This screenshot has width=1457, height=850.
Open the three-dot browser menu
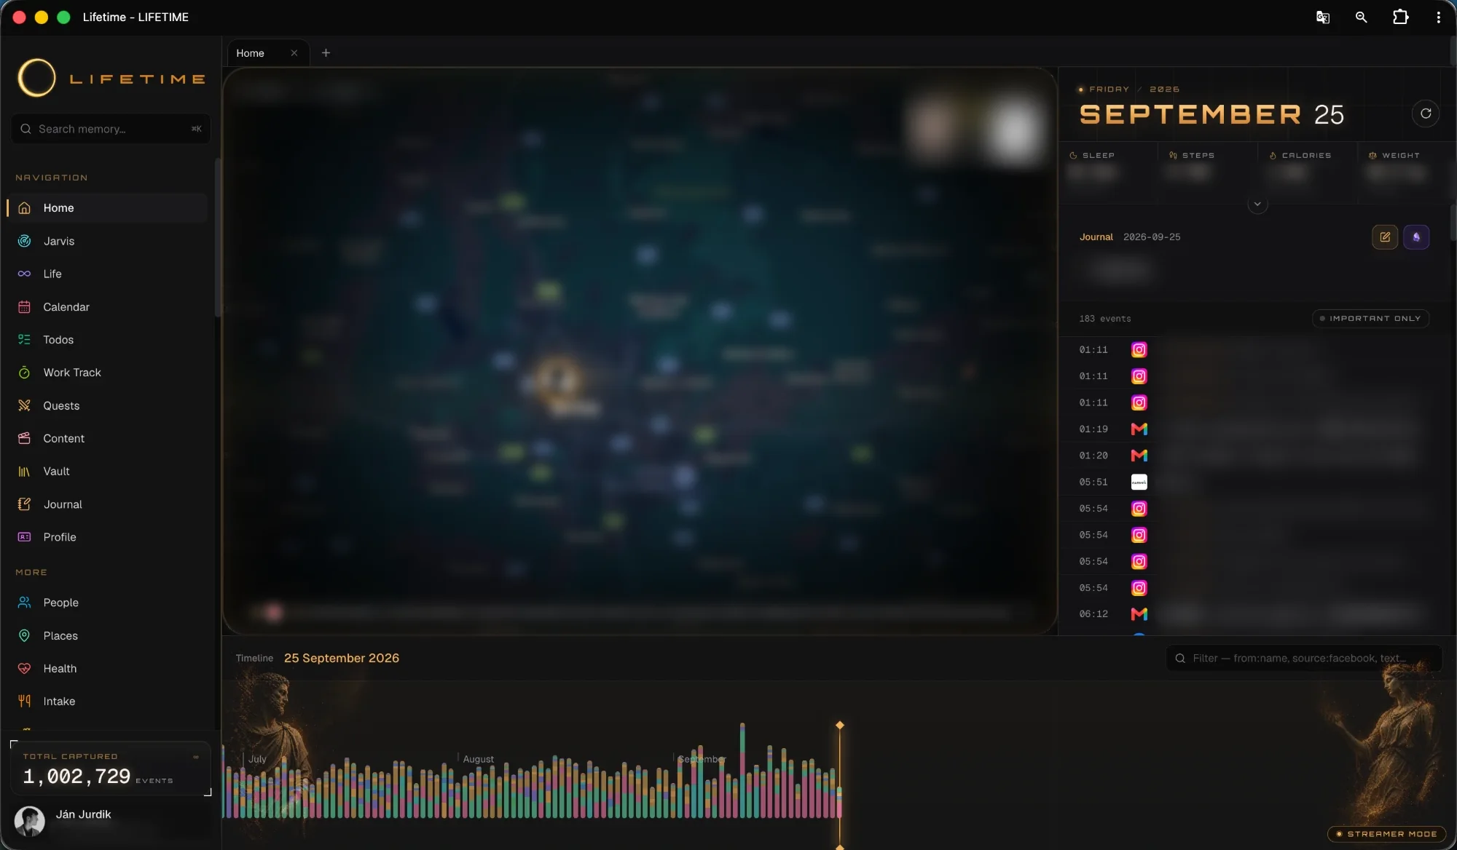coord(1438,17)
